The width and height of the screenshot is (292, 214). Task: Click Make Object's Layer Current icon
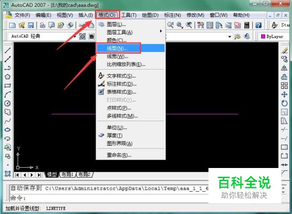click(238, 36)
